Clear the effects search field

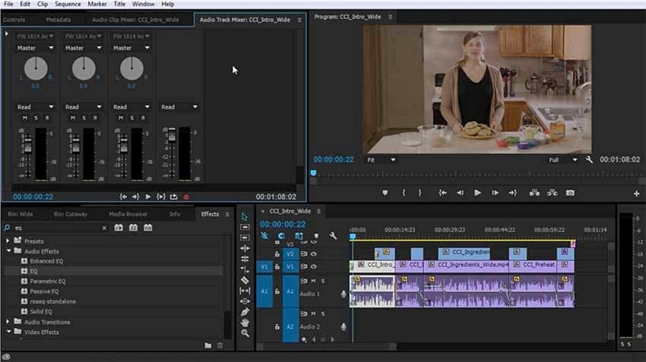[104, 228]
